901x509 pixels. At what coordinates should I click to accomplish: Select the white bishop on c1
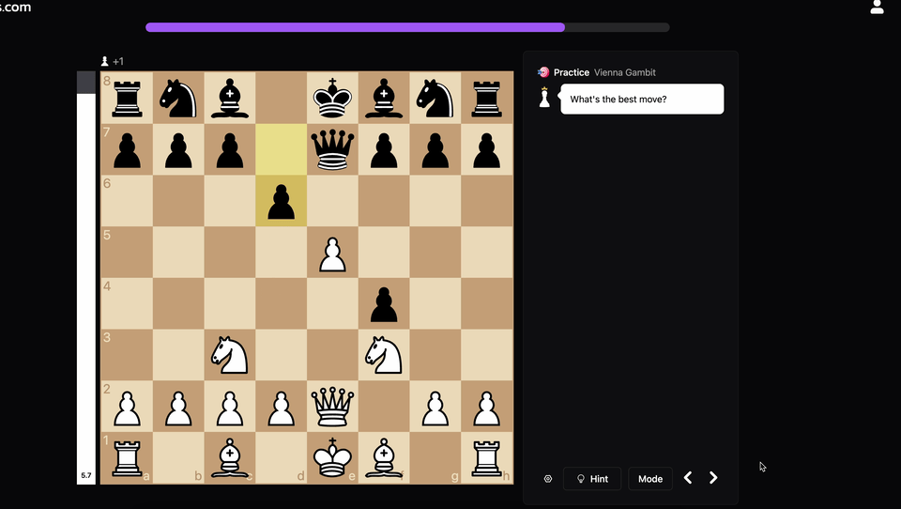(x=230, y=457)
